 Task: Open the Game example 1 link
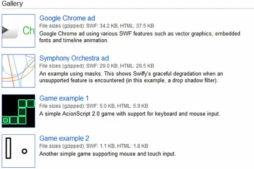64,98
